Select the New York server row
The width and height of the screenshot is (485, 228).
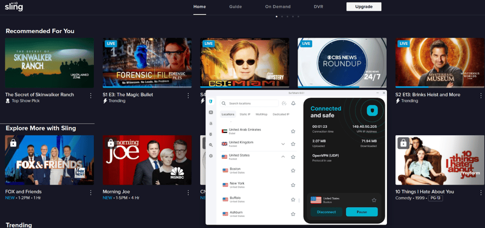(259, 185)
